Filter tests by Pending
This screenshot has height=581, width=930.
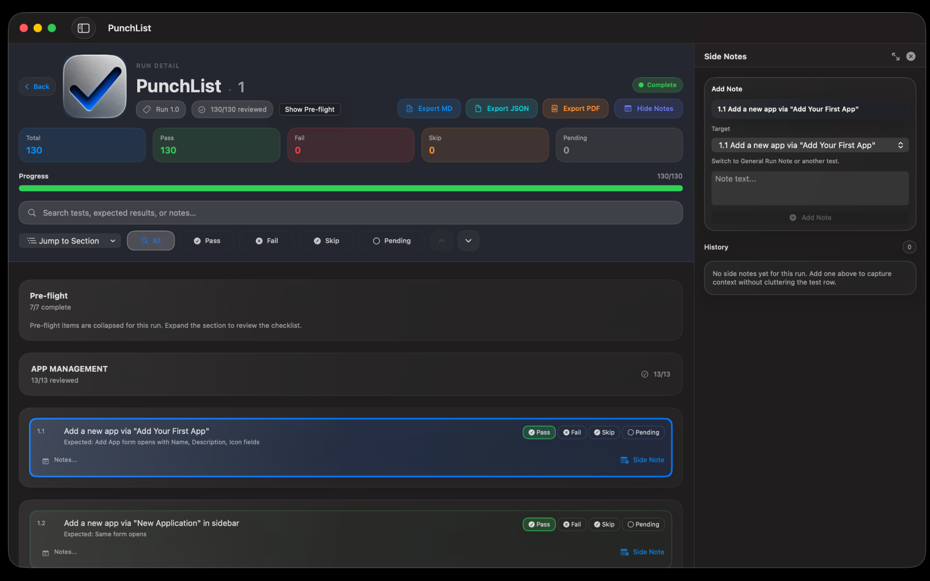[x=392, y=241]
